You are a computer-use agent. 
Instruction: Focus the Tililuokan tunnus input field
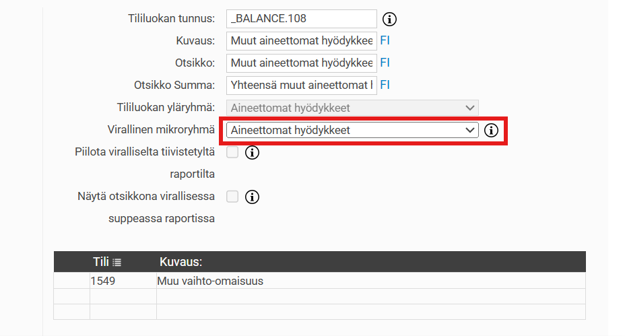pos(301,19)
